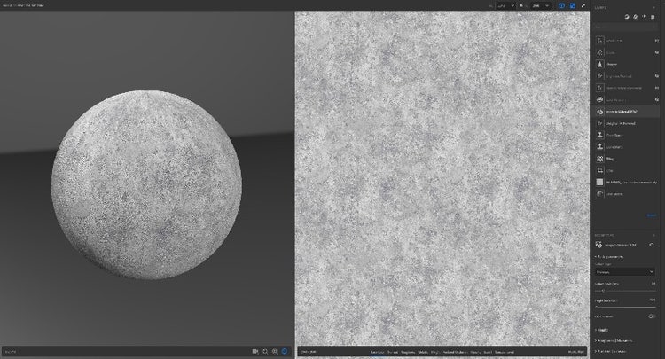Show the Roughness channel in 2D view
Viewport: 665px width, 359px height.
point(408,352)
